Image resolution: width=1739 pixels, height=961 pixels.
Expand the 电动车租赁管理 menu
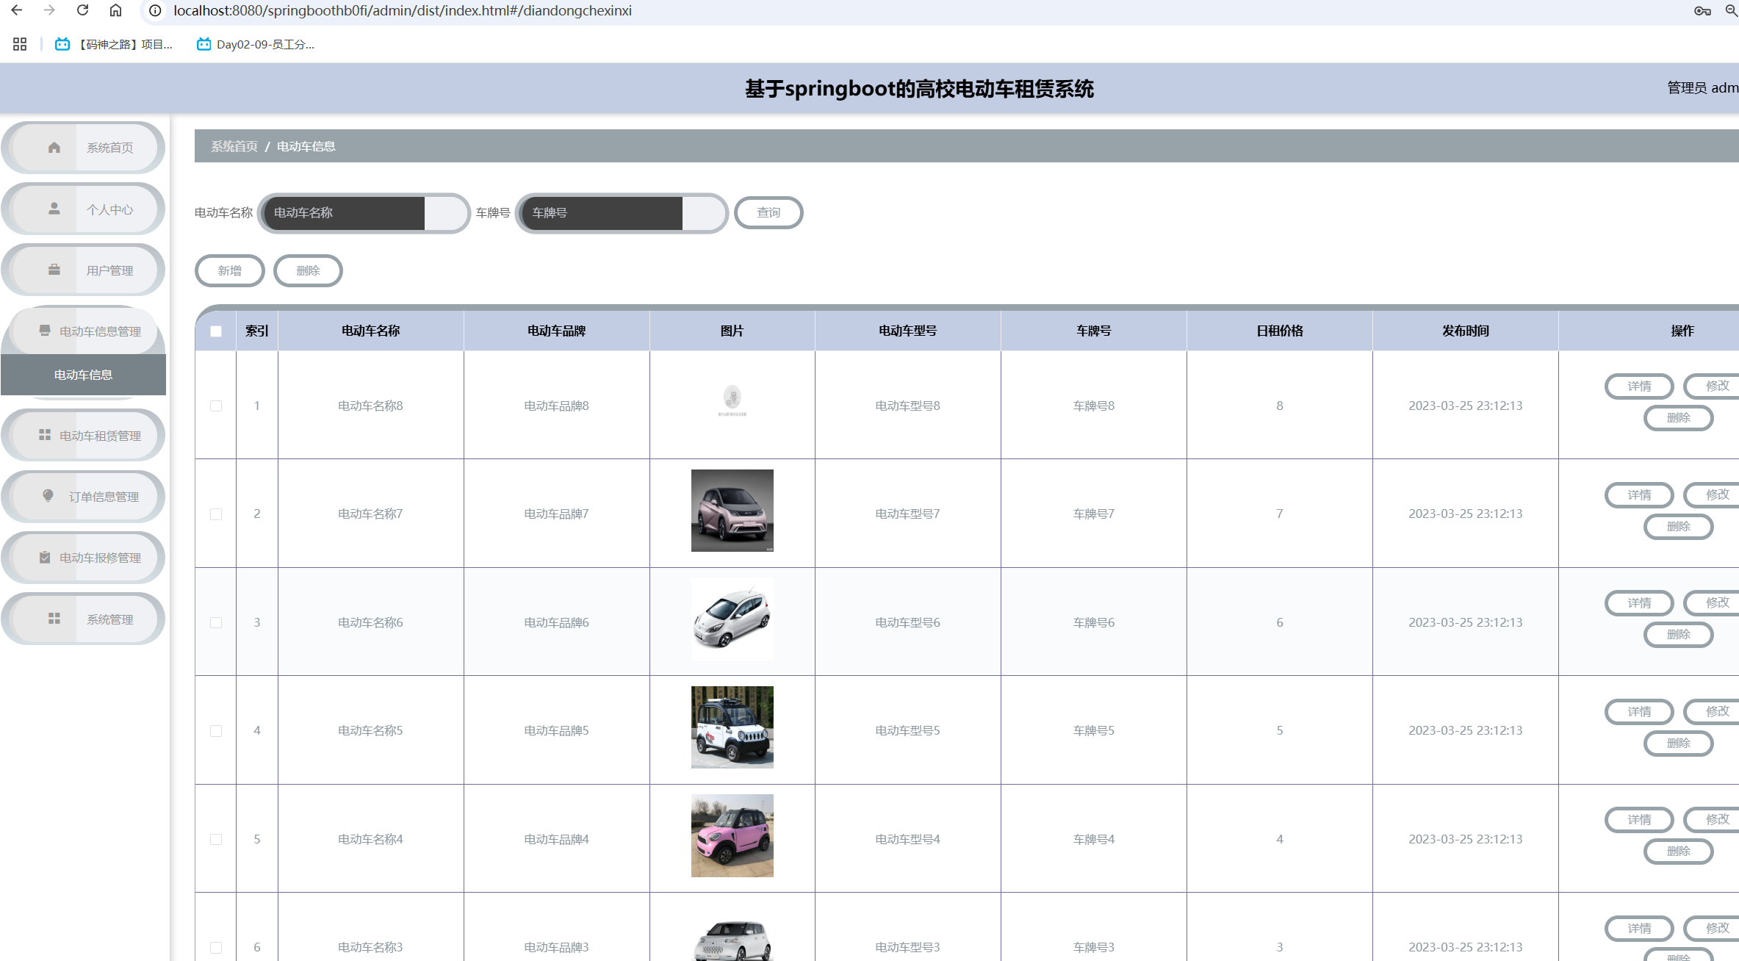point(100,436)
